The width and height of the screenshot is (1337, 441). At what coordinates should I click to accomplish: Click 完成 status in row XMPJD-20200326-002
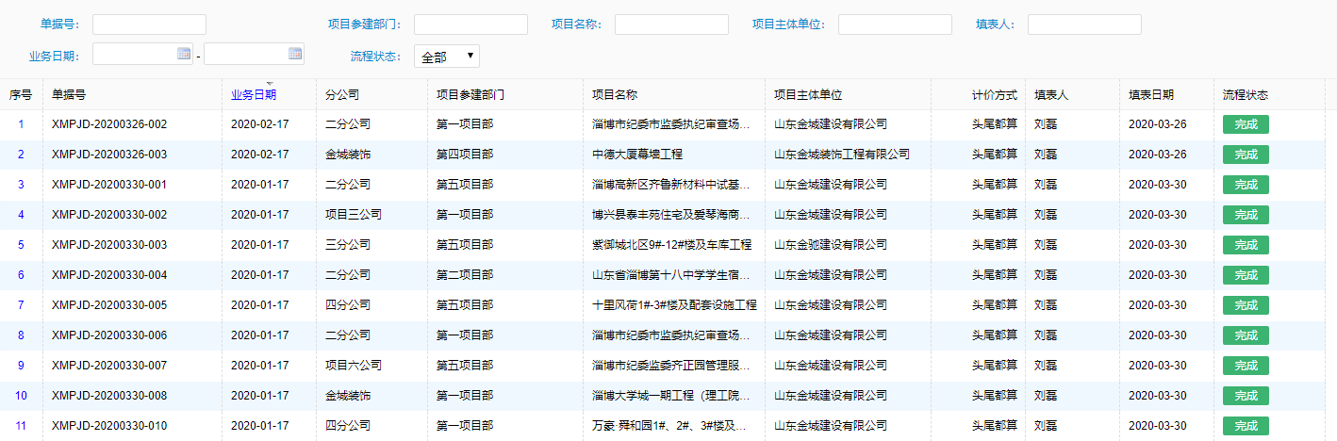pyautogui.click(x=1246, y=124)
